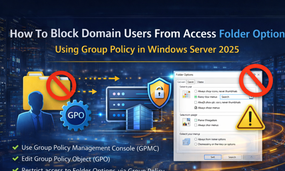The image size is (285, 171).
Task: Enable the 'Always shor menus' checkbox
Action: pyautogui.click(x=196, y=125)
